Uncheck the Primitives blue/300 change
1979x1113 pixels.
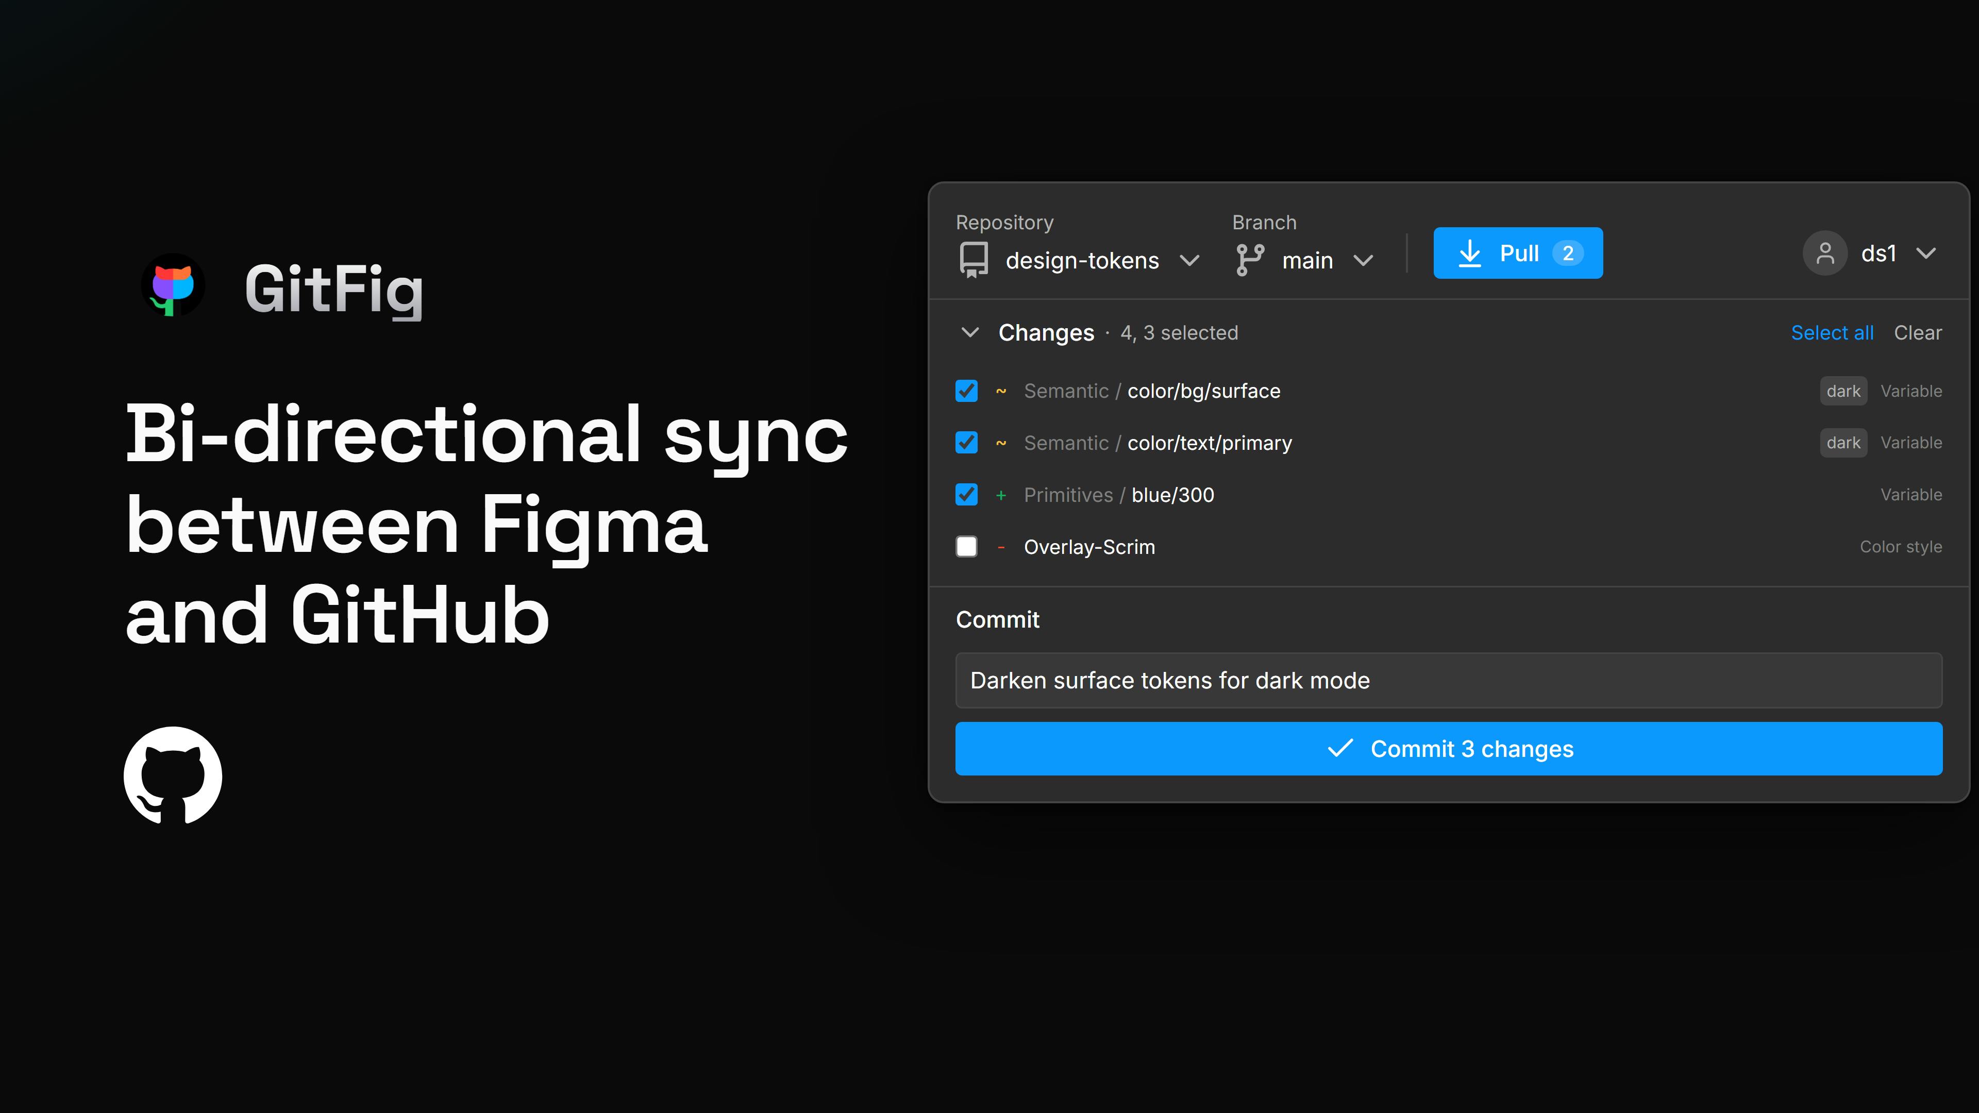966,495
